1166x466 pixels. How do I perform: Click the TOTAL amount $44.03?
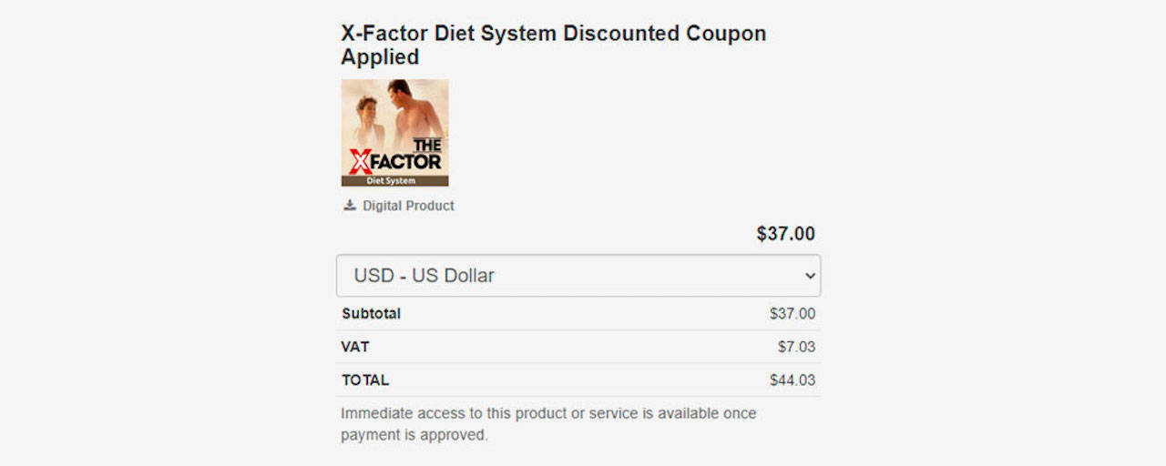792,380
